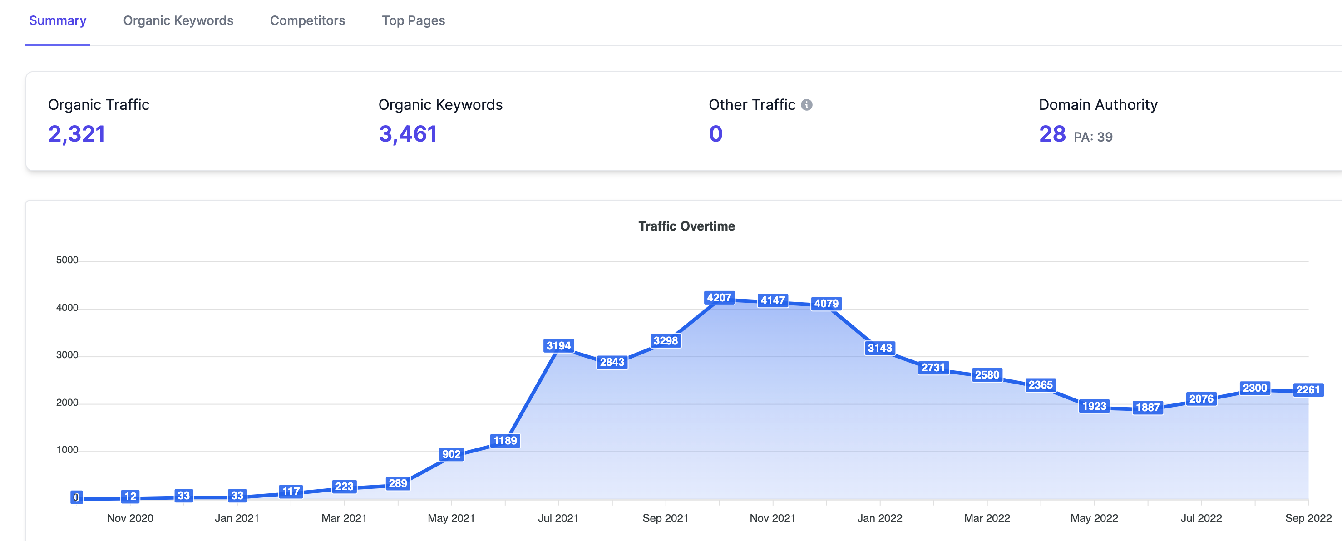Click the May 2021 axis label
The image size is (1342, 541).
451,519
